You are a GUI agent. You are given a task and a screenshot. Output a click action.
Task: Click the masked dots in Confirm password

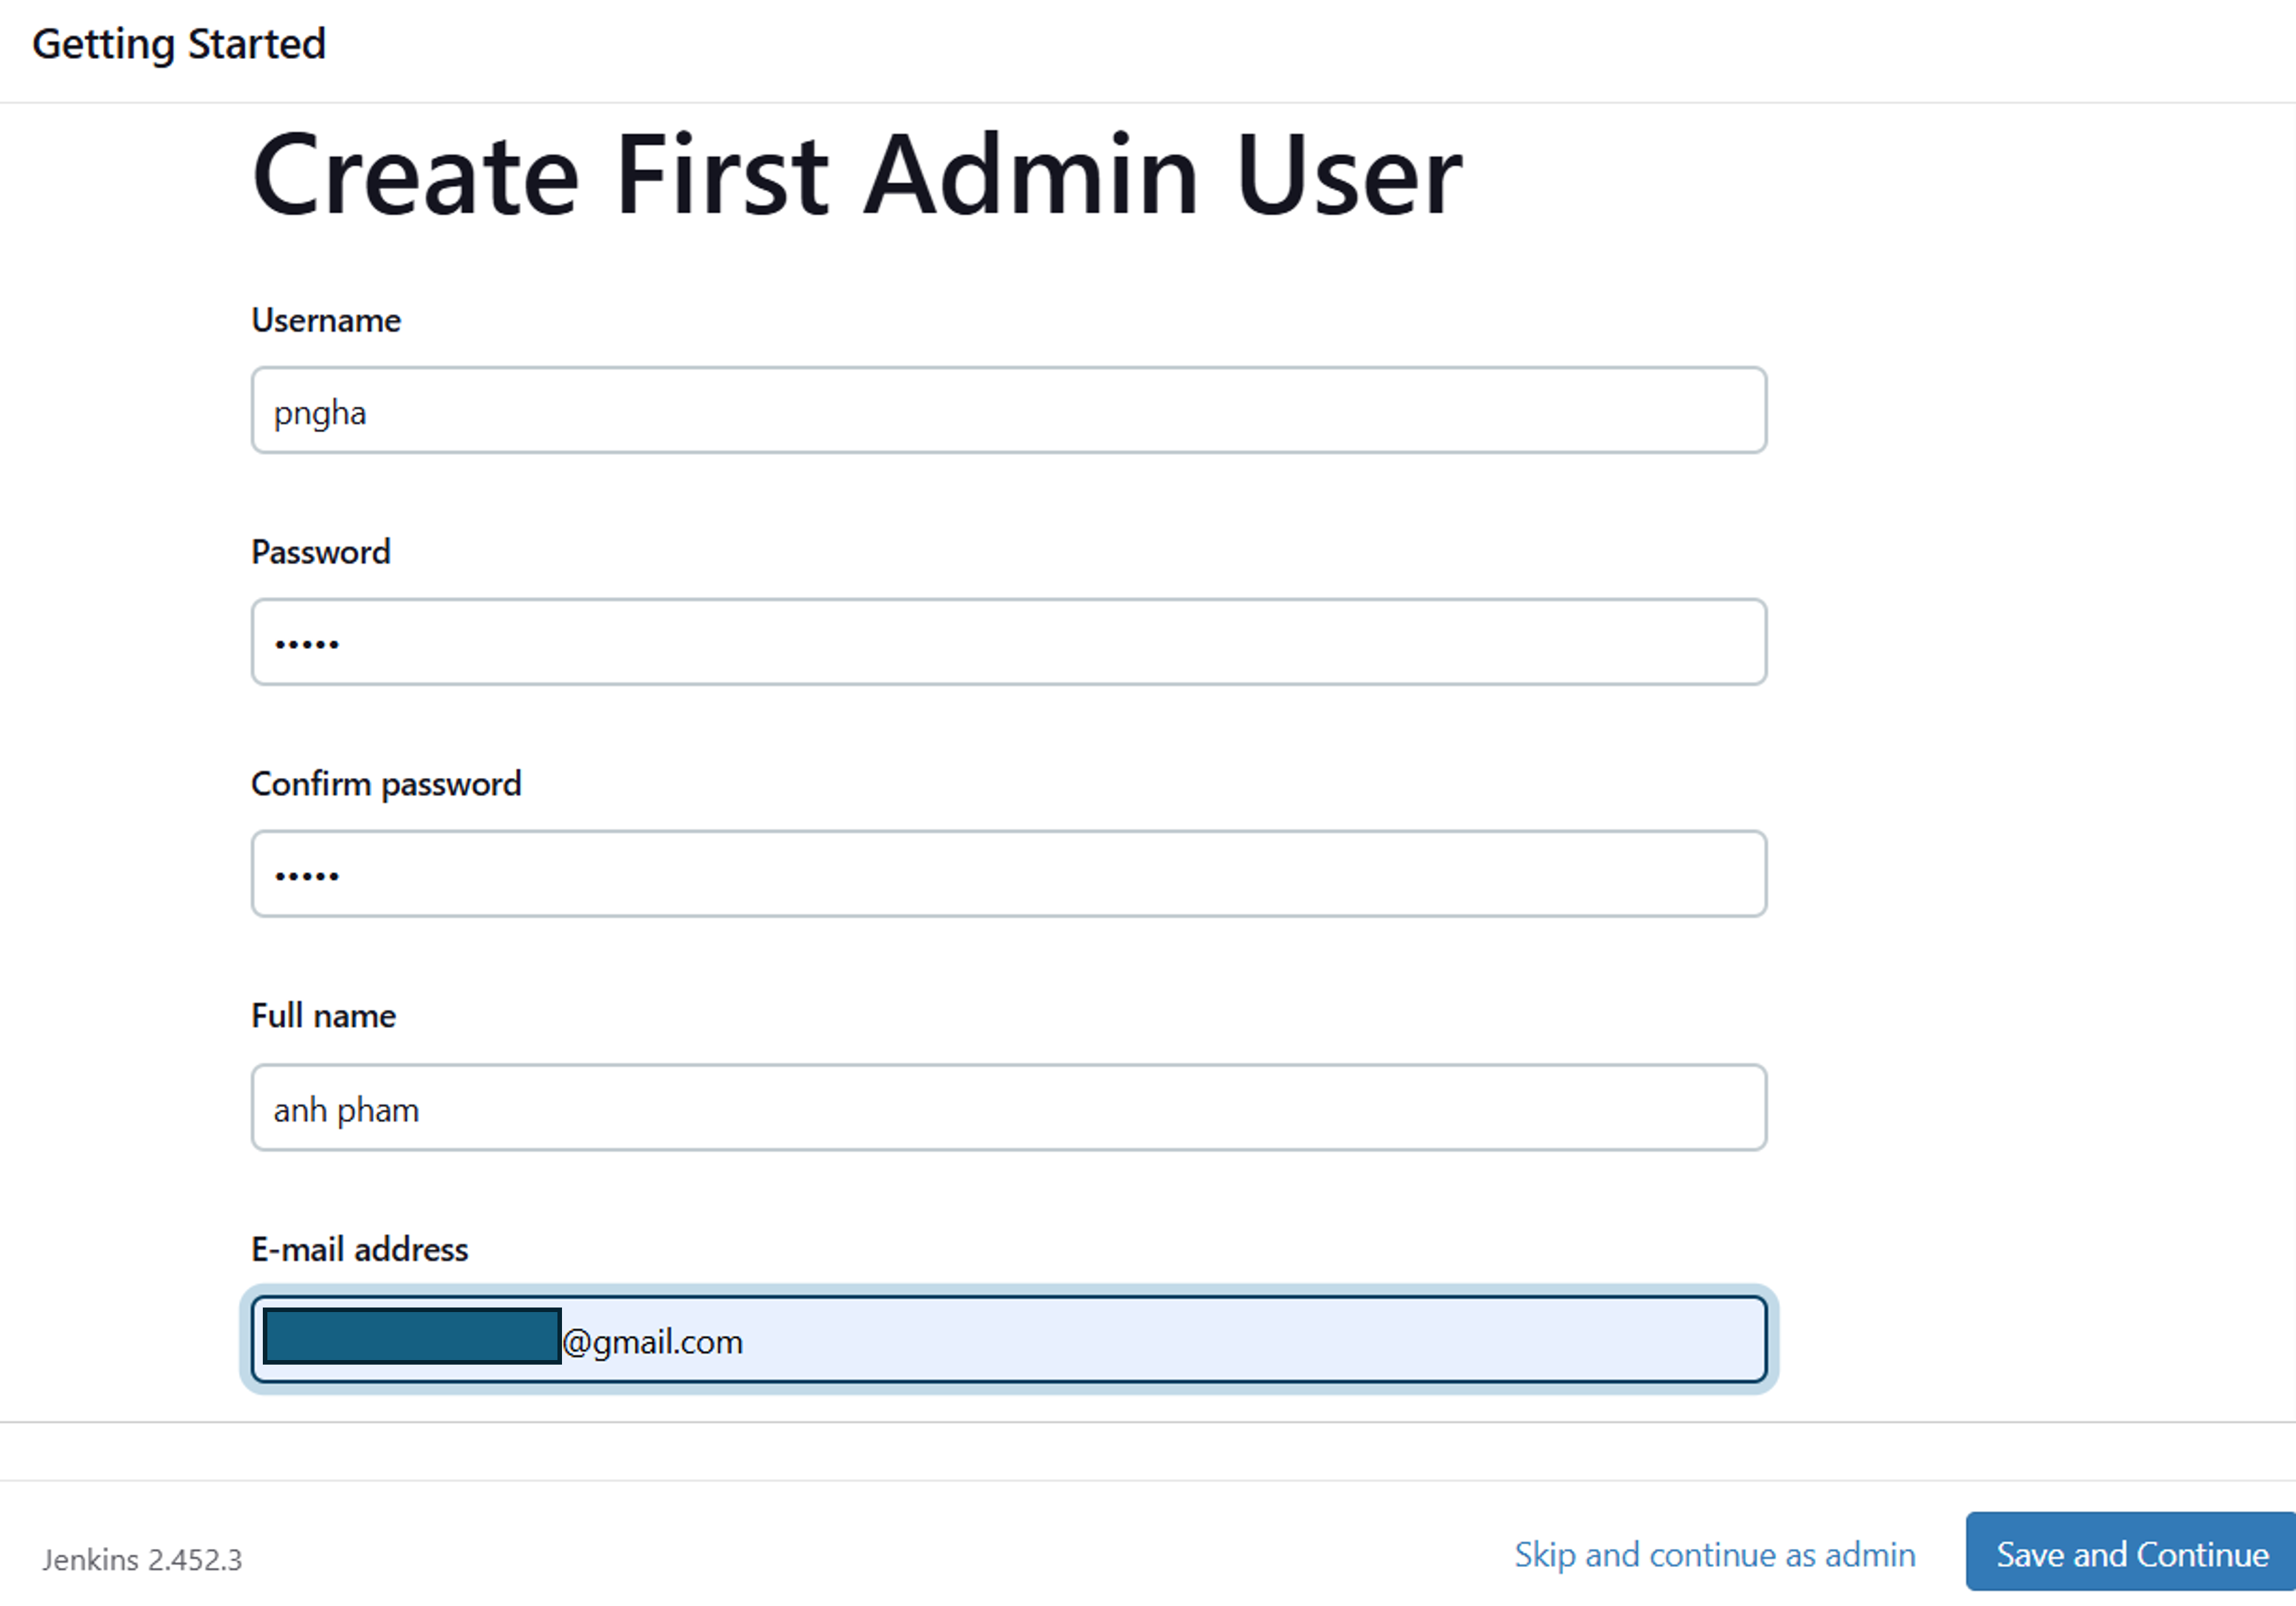(x=307, y=877)
